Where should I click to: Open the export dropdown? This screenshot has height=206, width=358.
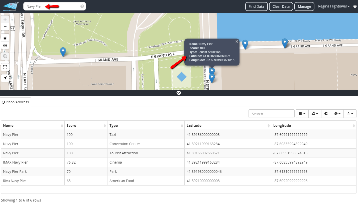315,114
